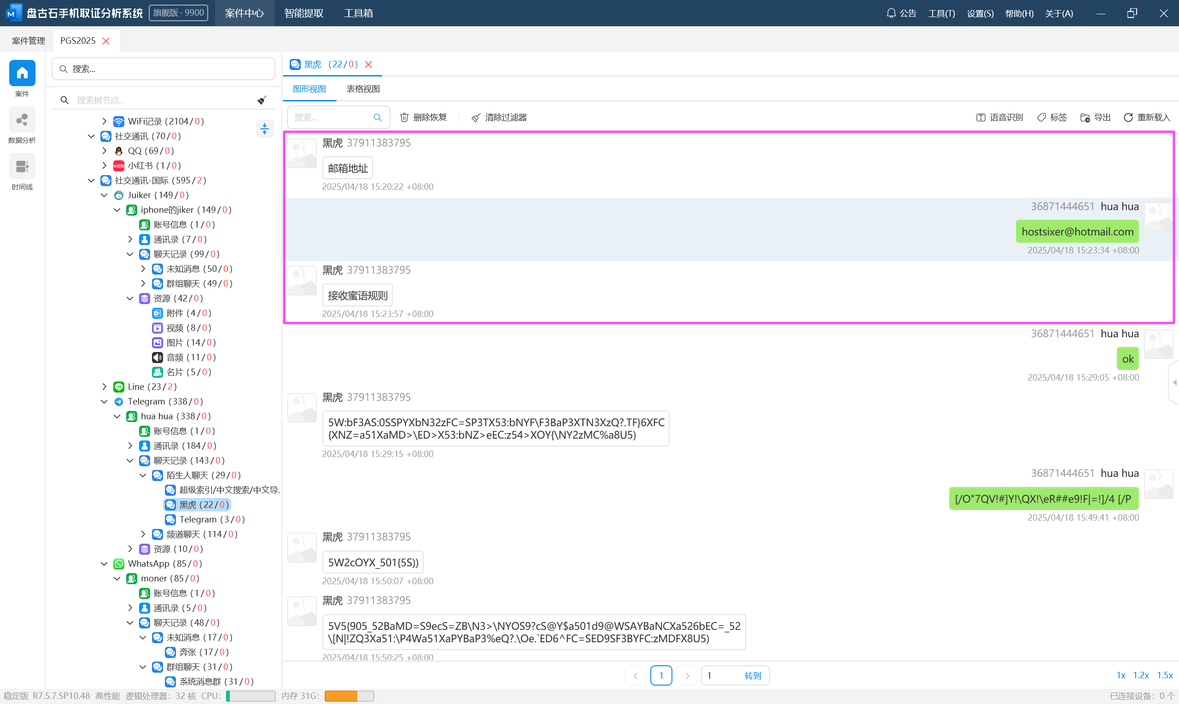The image size is (1179, 704).
Task: Collapse the 社交通讯 (70/0) node
Action: point(92,135)
